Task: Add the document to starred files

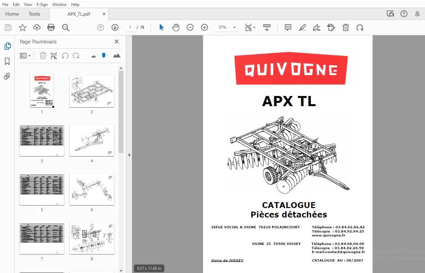Action: pyautogui.click(x=23, y=27)
